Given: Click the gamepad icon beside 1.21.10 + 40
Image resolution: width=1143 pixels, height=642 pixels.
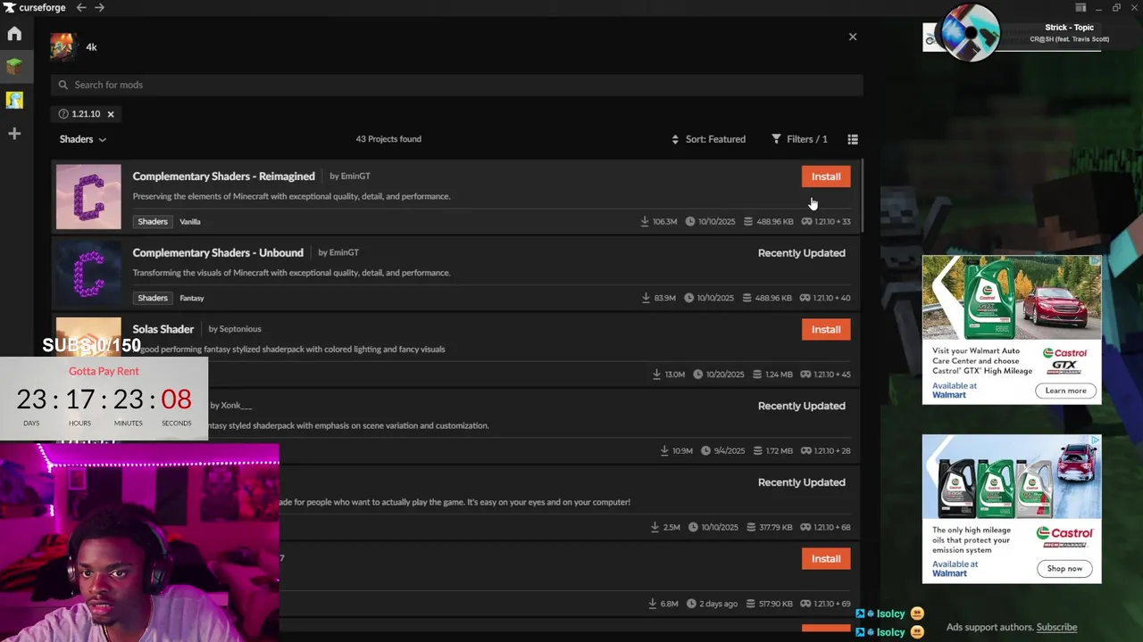Looking at the screenshot, I should pyautogui.click(x=806, y=298).
